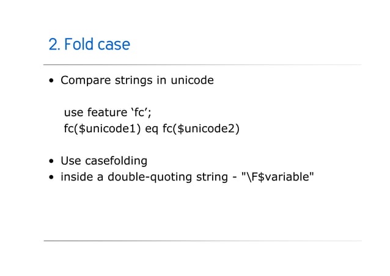Click the slide title '2. Fold case'
The image size is (390, 276).
(x=89, y=44)
